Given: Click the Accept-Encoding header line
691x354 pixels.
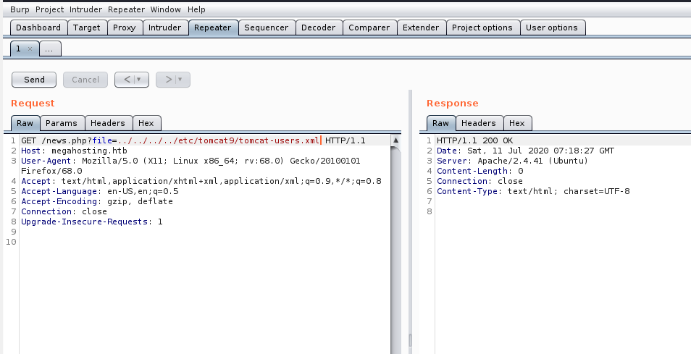Looking at the screenshot, I should pyautogui.click(x=97, y=202).
